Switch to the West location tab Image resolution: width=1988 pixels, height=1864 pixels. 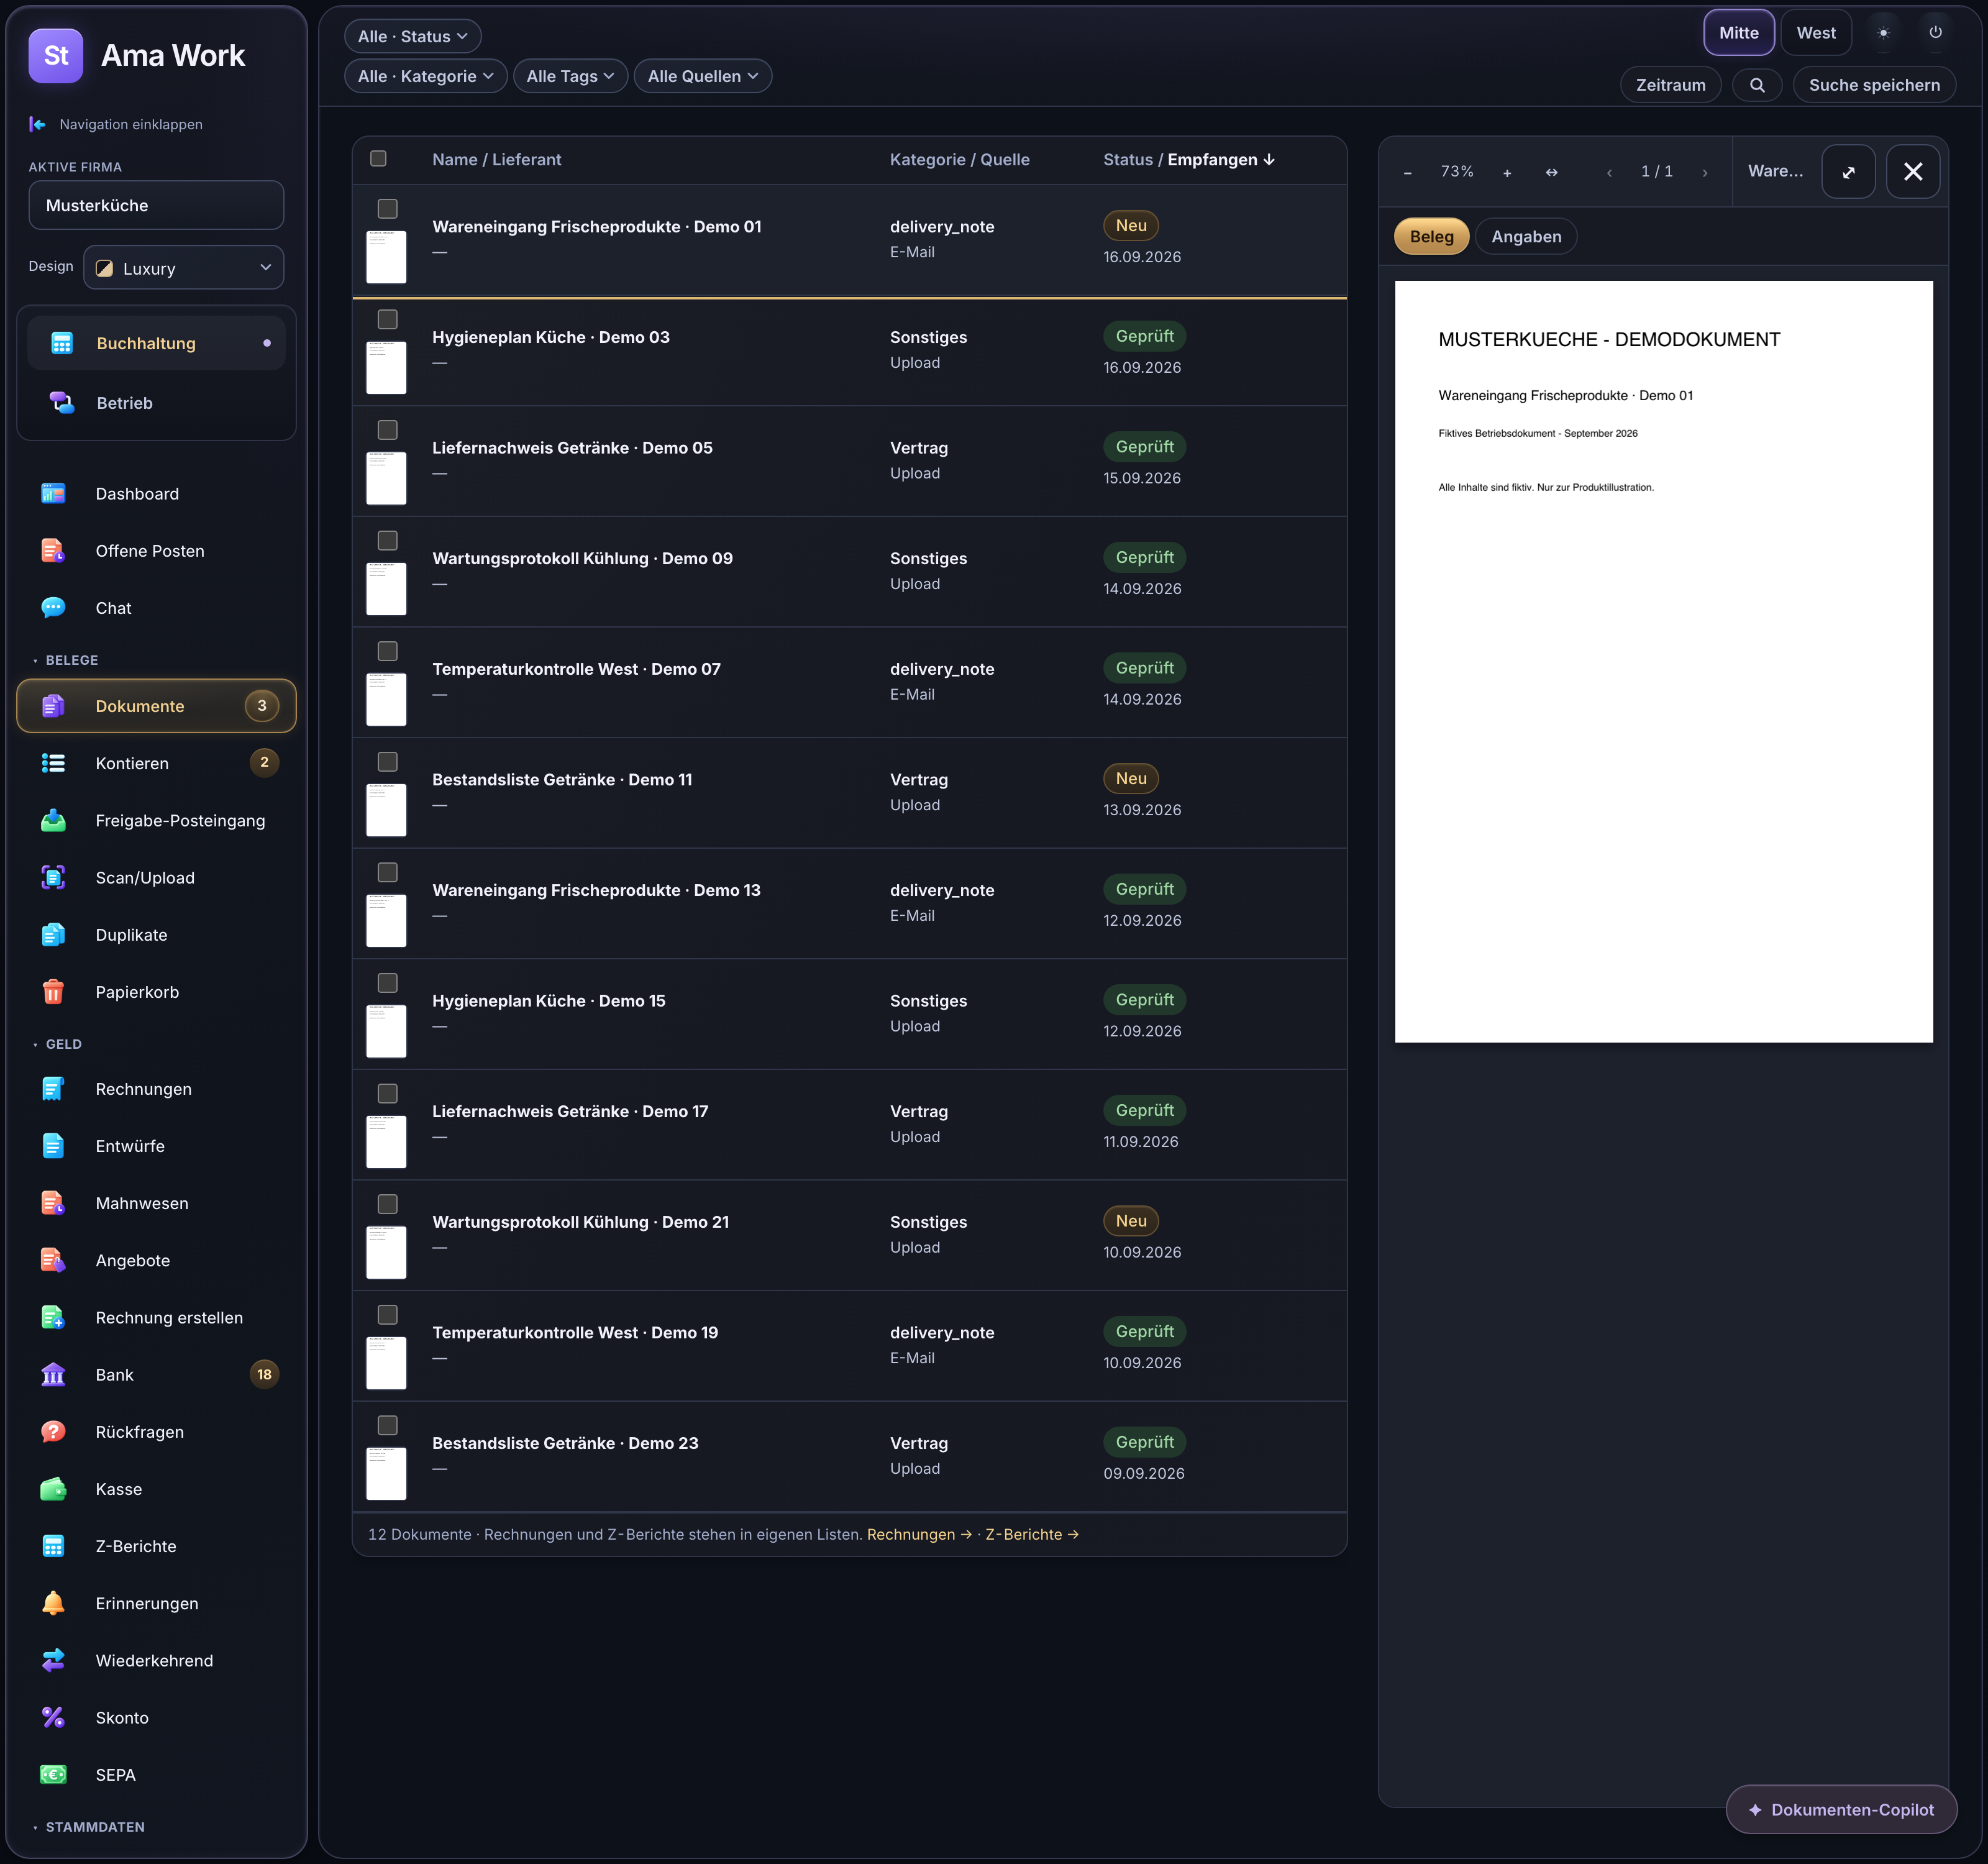[1815, 33]
